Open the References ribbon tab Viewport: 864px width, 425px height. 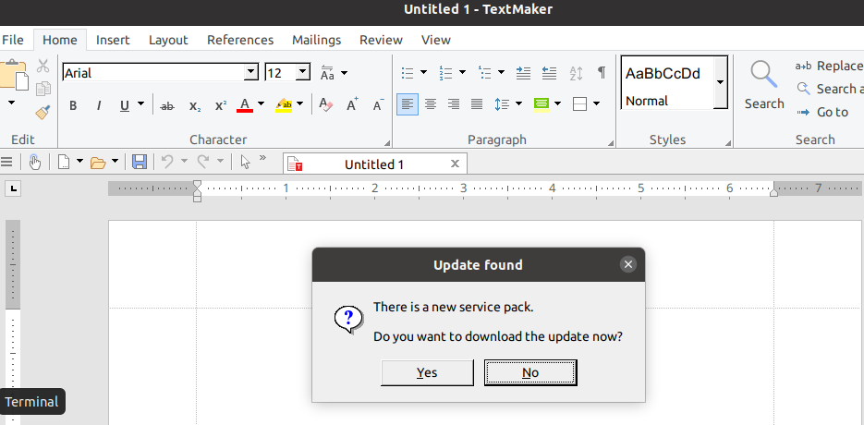click(x=240, y=40)
